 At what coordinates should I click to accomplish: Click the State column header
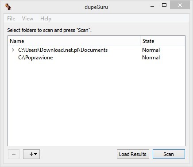163,41
